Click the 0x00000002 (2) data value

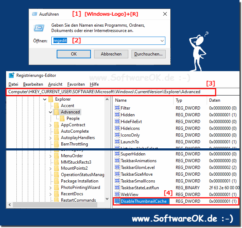[223, 168]
